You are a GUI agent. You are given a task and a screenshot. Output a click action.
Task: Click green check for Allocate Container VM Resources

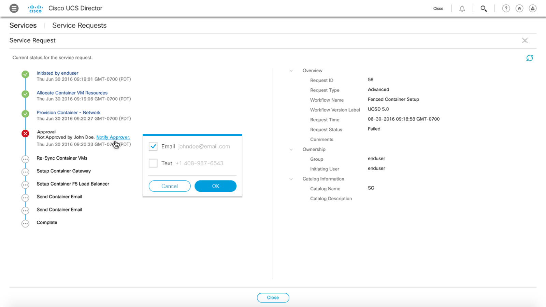[x=25, y=94]
